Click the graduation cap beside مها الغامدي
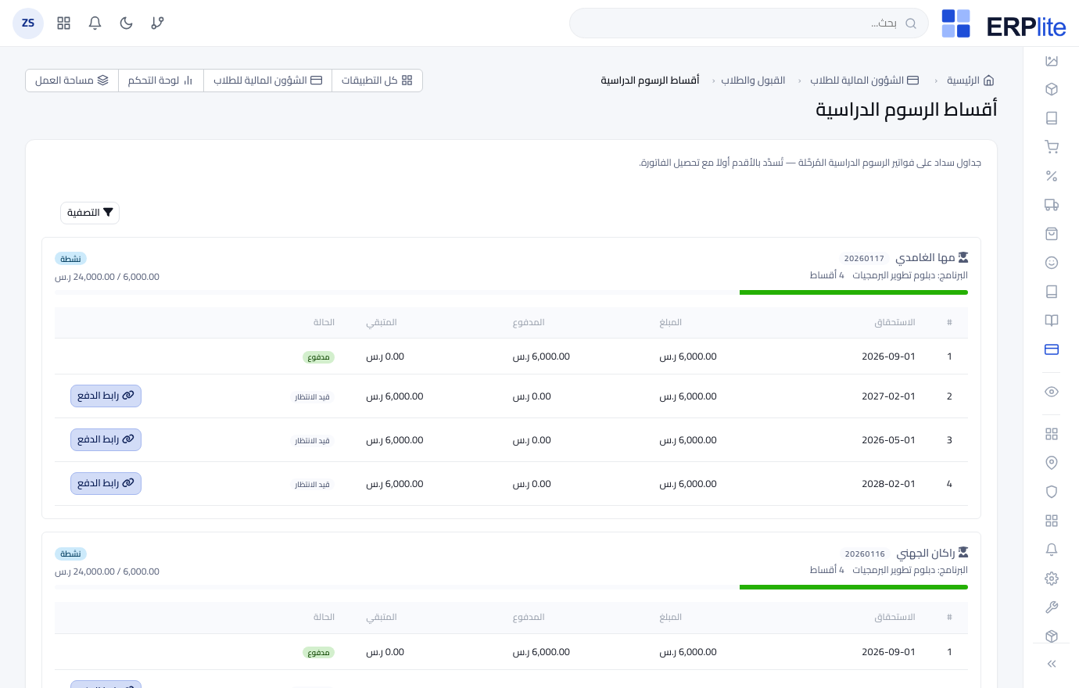 [x=962, y=257]
